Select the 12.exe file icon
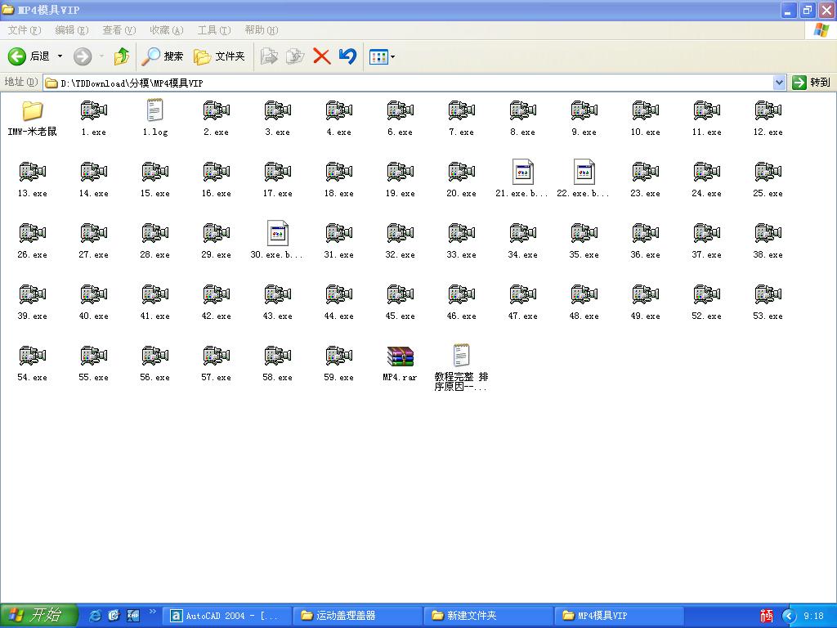The image size is (837, 628). click(x=768, y=110)
